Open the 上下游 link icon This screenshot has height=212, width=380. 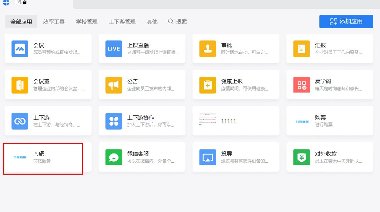coord(20,121)
